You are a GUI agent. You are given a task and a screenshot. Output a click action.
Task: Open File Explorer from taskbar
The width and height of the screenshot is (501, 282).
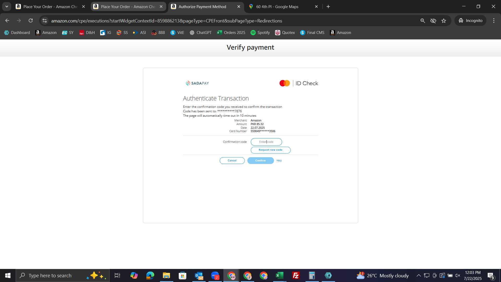coord(166,275)
